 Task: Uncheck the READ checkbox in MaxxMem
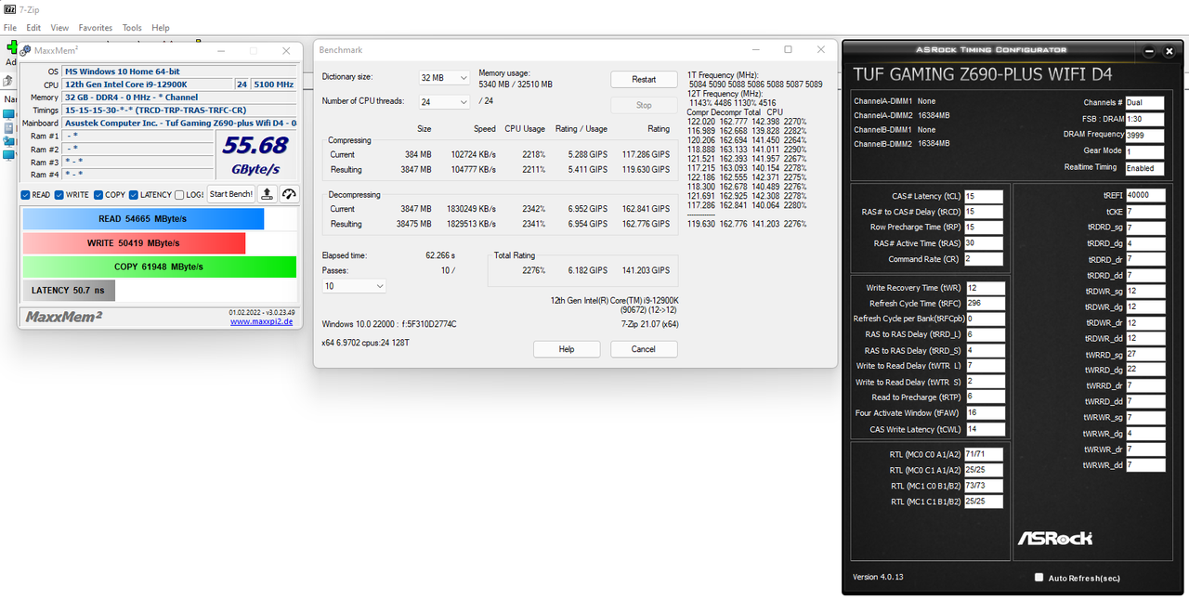26,195
